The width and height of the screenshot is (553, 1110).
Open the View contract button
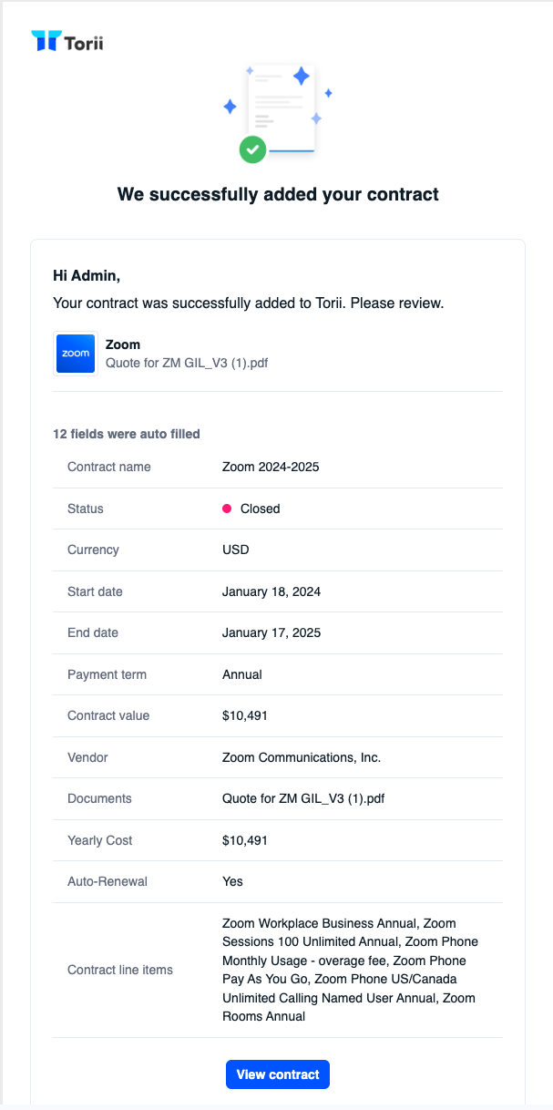tap(278, 1074)
